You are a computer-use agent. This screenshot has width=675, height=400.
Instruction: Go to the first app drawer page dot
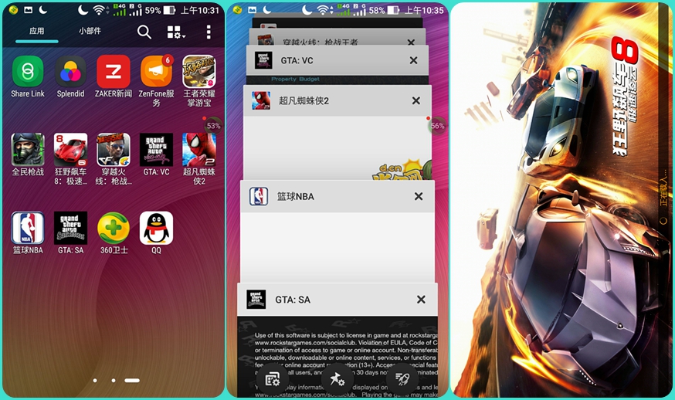[95, 381]
